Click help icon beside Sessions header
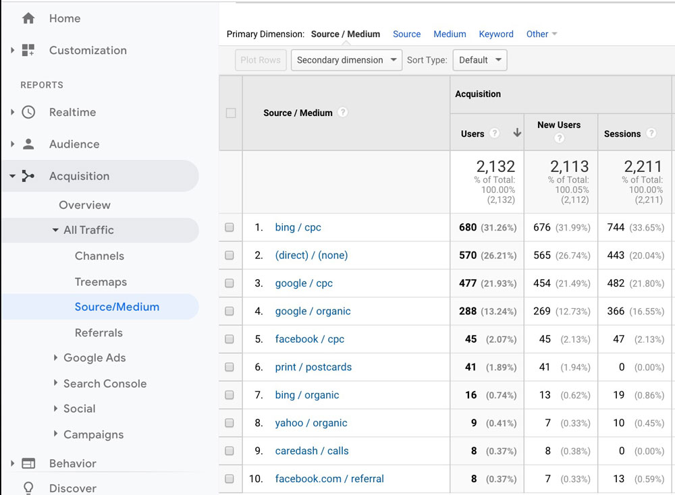This screenshot has height=495, width=675. pos(651,134)
